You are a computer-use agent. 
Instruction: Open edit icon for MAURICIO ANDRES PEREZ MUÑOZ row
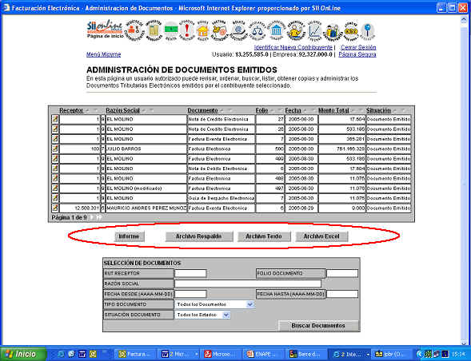coord(55,208)
